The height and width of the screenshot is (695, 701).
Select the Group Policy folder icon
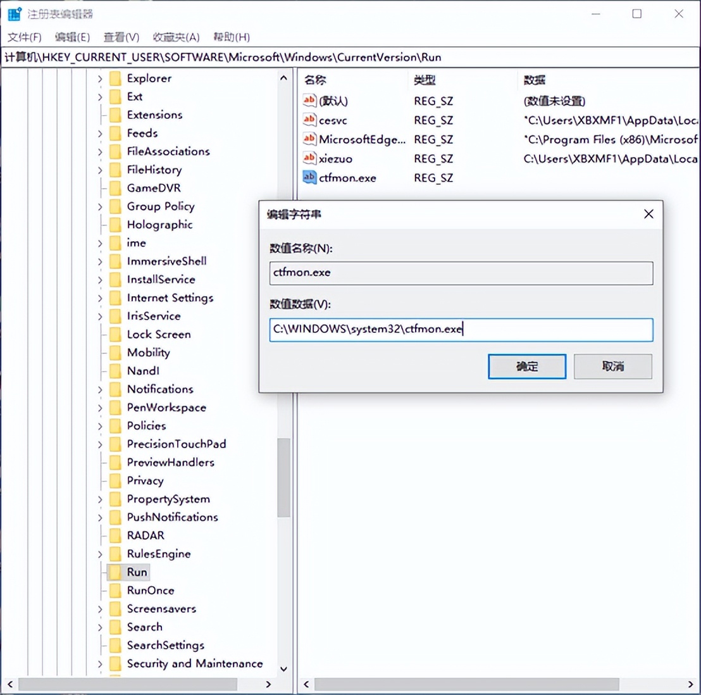(115, 206)
